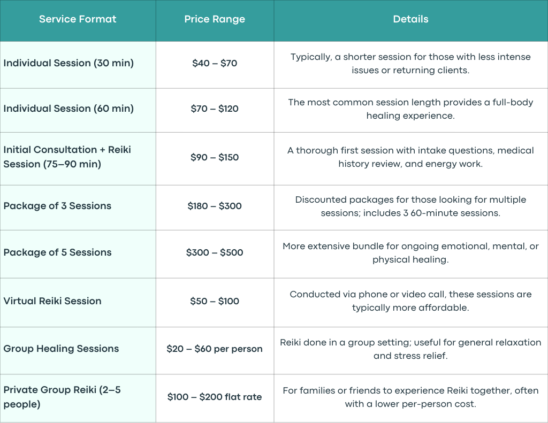Click the $70 – $120 price
This screenshot has height=423, width=548.
[215, 109]
